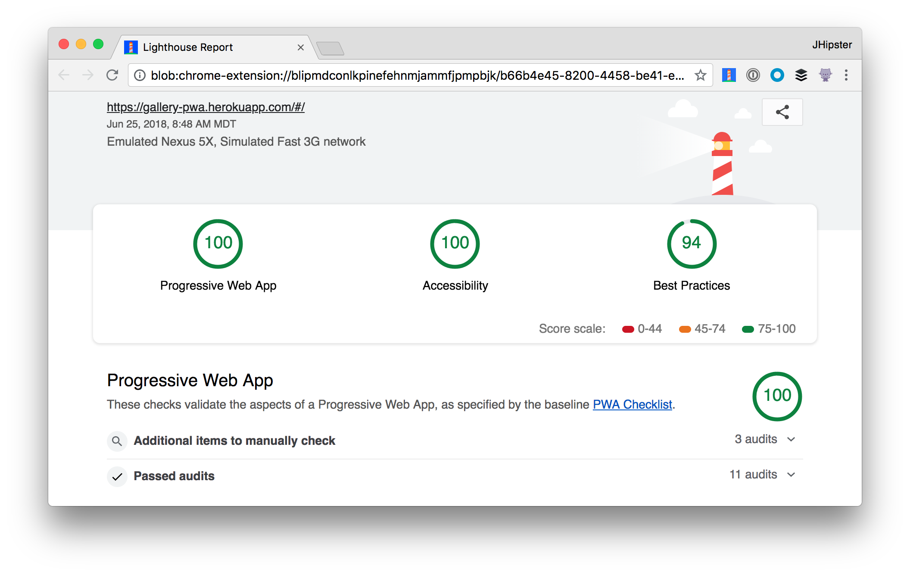
Task: Open Chrome three-dot menu
Action: tap(846, 75)
